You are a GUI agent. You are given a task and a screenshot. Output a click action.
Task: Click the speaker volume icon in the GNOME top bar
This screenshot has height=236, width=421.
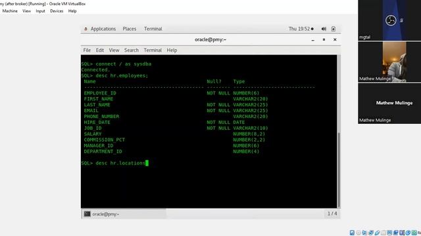pyautogui.click(x=324, y=29)
